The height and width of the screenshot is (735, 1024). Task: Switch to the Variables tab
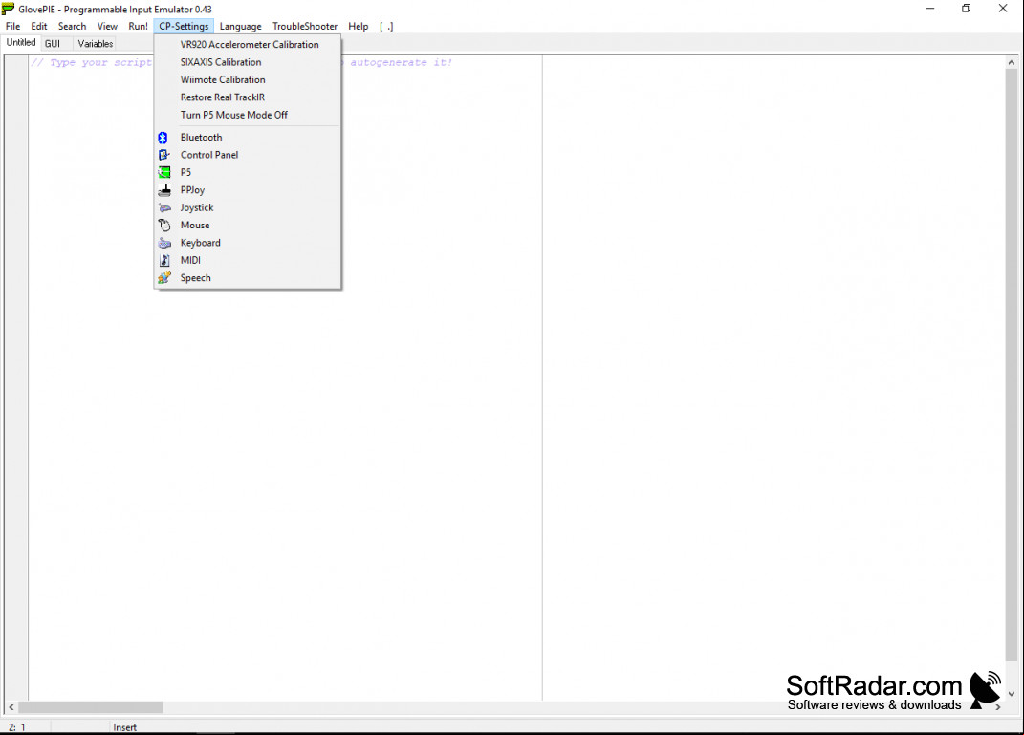(x=96, y=44)
